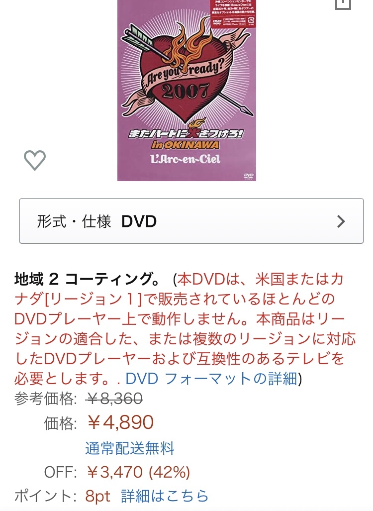Add item to wishlist with heart icon
The width and height of the screenshot is (373, 511).
pyautogui.click(x=34, y=160)
